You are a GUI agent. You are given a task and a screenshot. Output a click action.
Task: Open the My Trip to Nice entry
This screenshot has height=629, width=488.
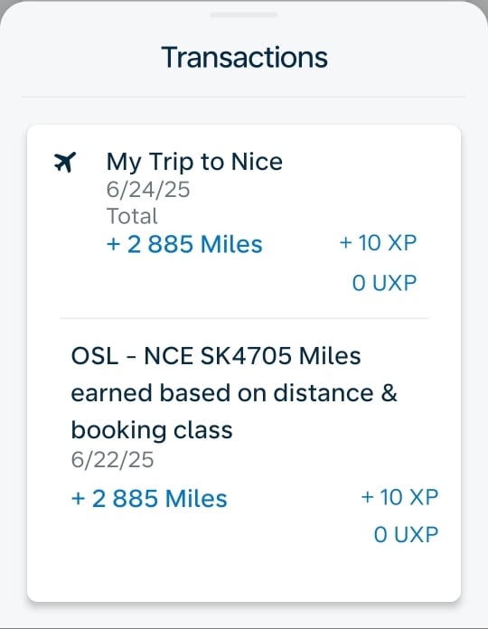pos(194,162)
